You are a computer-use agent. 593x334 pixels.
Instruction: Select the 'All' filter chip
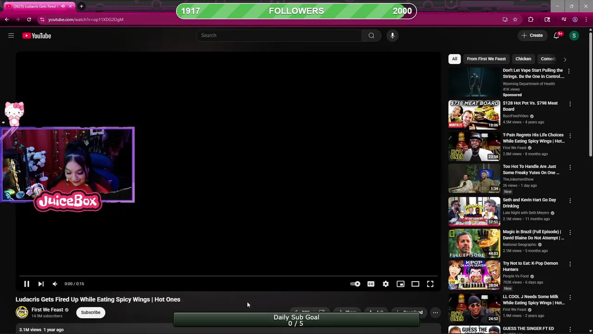(454, 59)
